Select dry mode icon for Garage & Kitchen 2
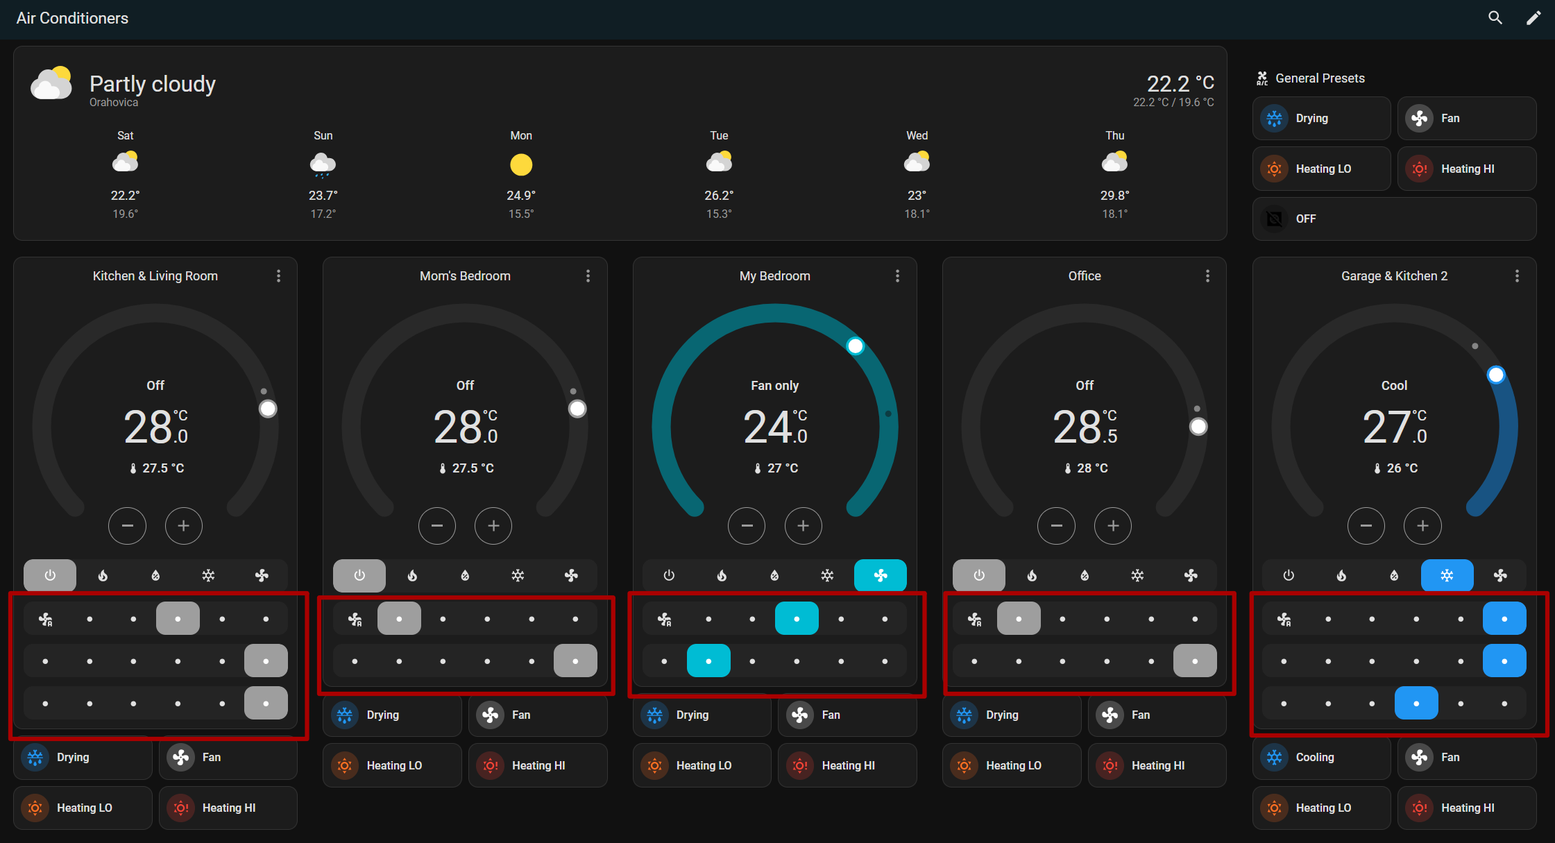Screen dimensions: 1555x843 tap(1394, 575)
